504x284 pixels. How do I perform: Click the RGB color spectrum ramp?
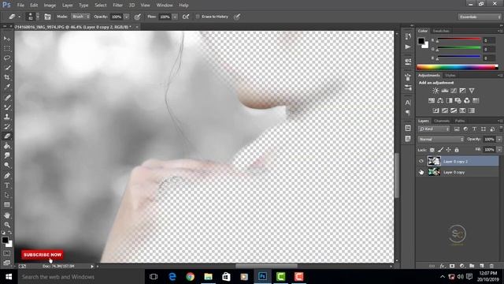coord(457,67)
